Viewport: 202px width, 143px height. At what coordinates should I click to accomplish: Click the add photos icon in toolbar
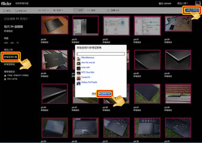click(4, 11)
